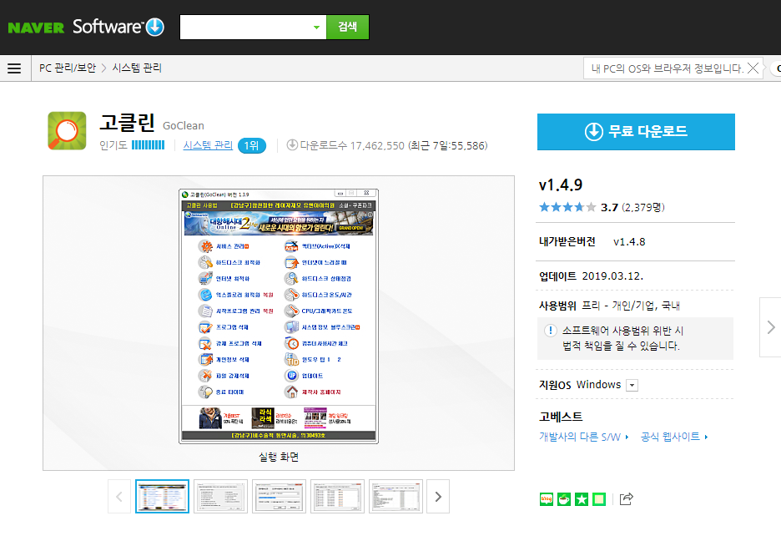This screenshot has width=781, height=536.
Task: Click the right-edge next page chevron
Action: (x=770, y=327)
